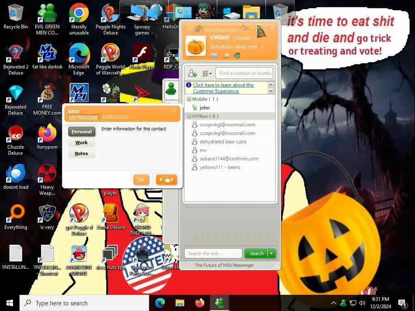The height and width of the screenshot is (311, 415).
Task: Launch the Zuma Deluxe icon
Action: click(111, 217)
